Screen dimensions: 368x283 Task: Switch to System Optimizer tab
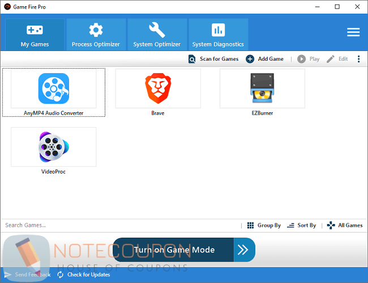tap(157, 35)
